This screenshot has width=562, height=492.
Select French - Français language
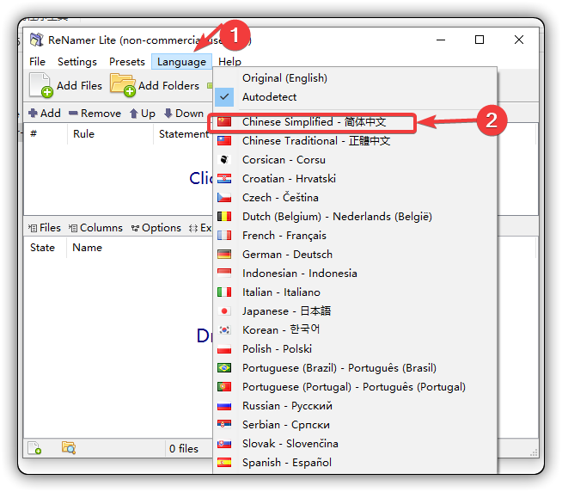pyautogui.click(x=355, y=236)
